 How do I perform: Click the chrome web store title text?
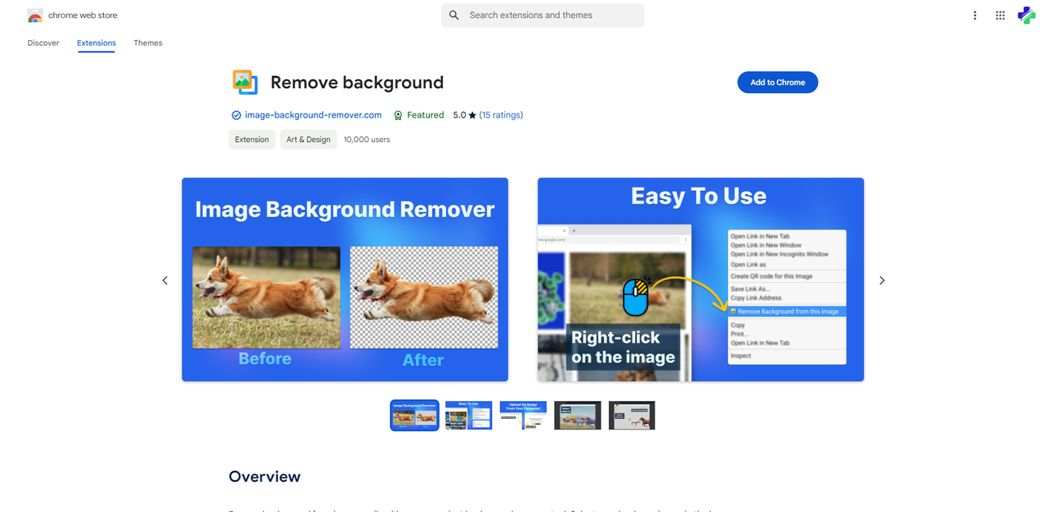pyautogui.click(x=83, y=16)
